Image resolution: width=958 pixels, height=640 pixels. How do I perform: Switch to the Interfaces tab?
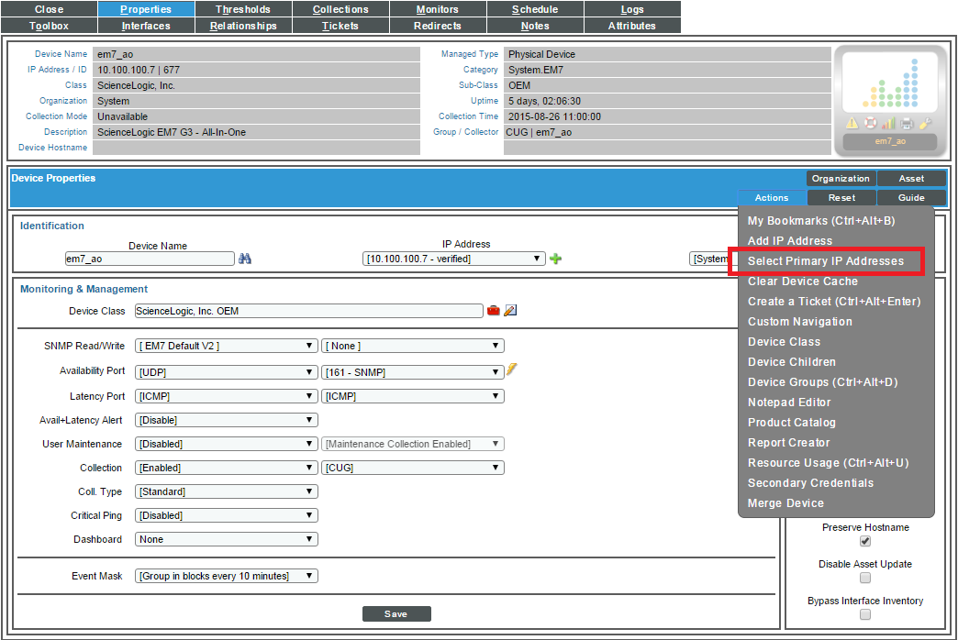pyautogui.click(x=146, y=26)
